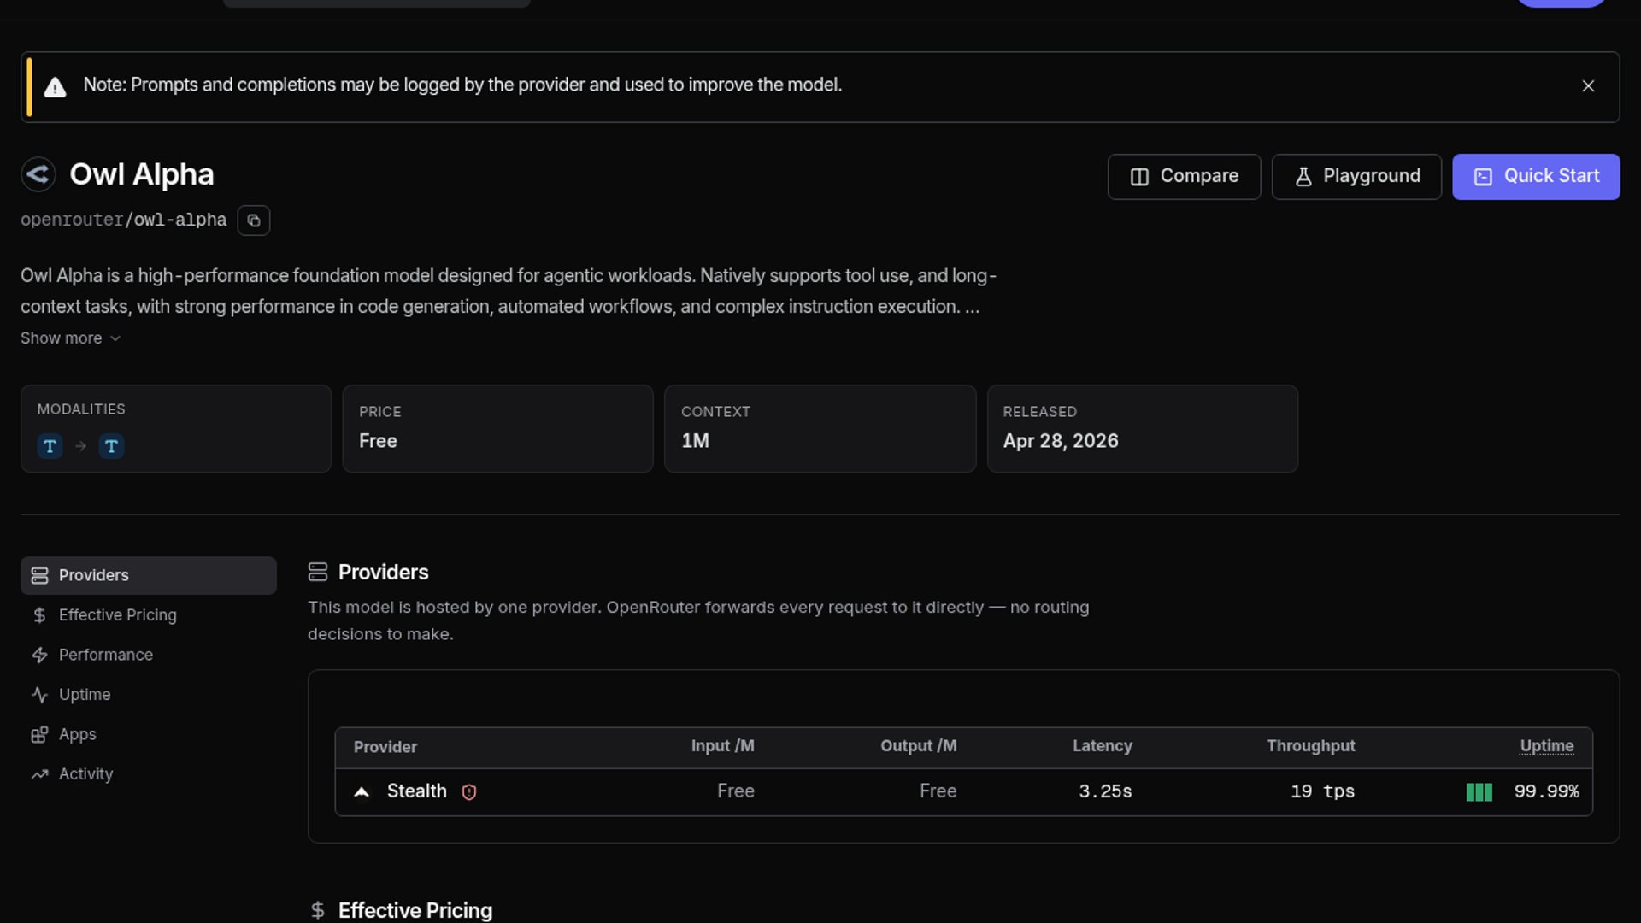The height and width of the screenshot is (923, 1641).
Task: Click the Quick Start button
Action: tap(1536, 177)
